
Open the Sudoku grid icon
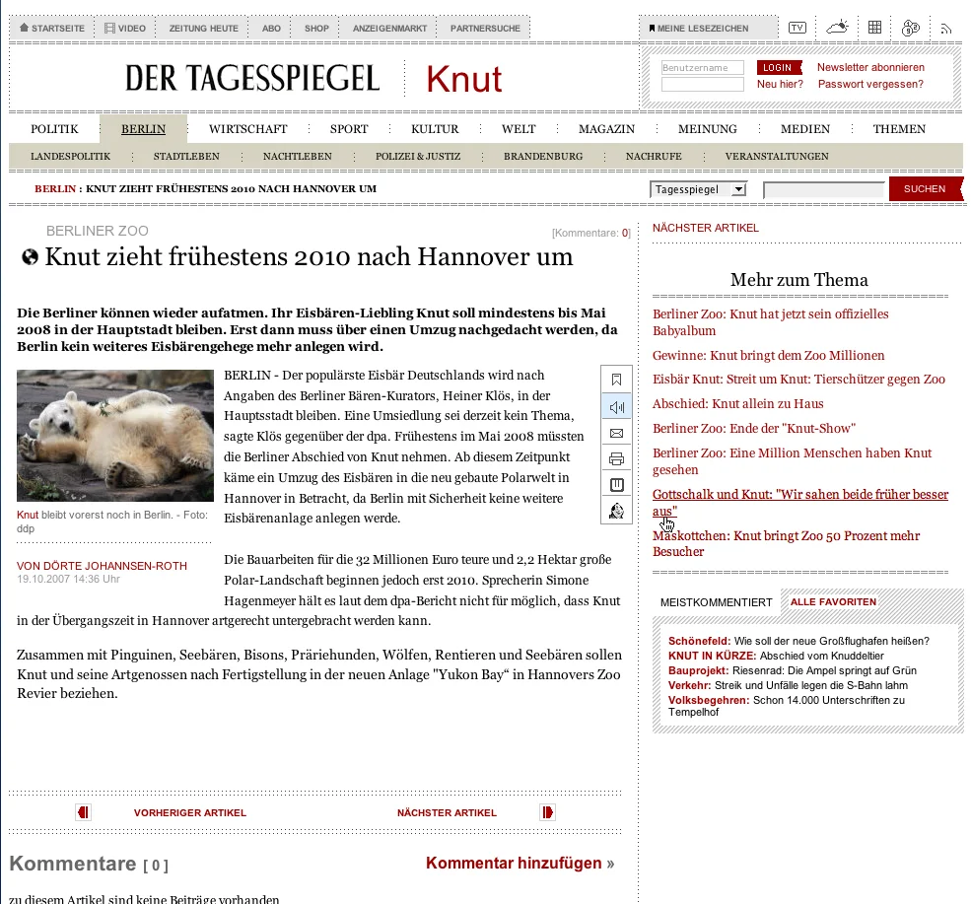pyautogui.click(x=873, y=27)
